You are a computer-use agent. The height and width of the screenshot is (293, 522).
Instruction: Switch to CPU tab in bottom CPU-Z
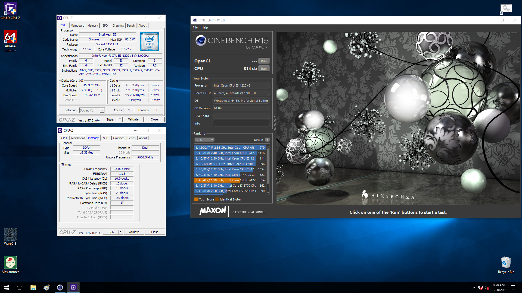(x=64, y=138)
